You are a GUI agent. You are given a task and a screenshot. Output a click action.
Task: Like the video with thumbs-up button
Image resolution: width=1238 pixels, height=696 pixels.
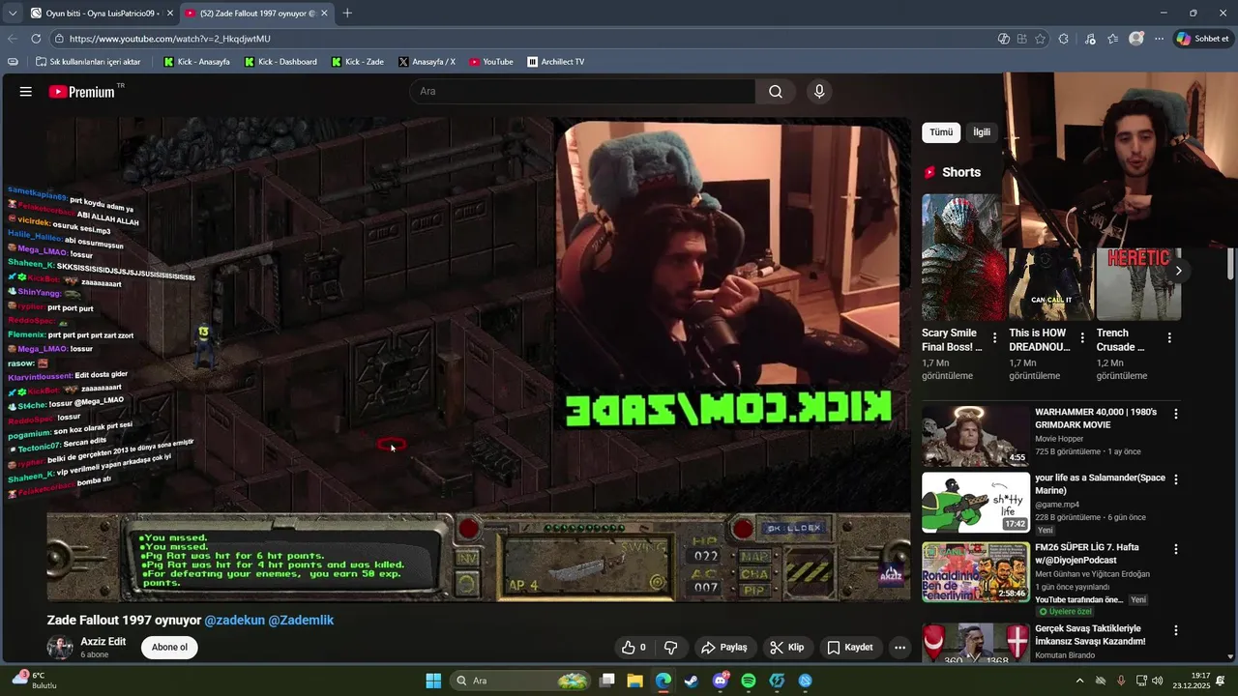click(634, 648)
